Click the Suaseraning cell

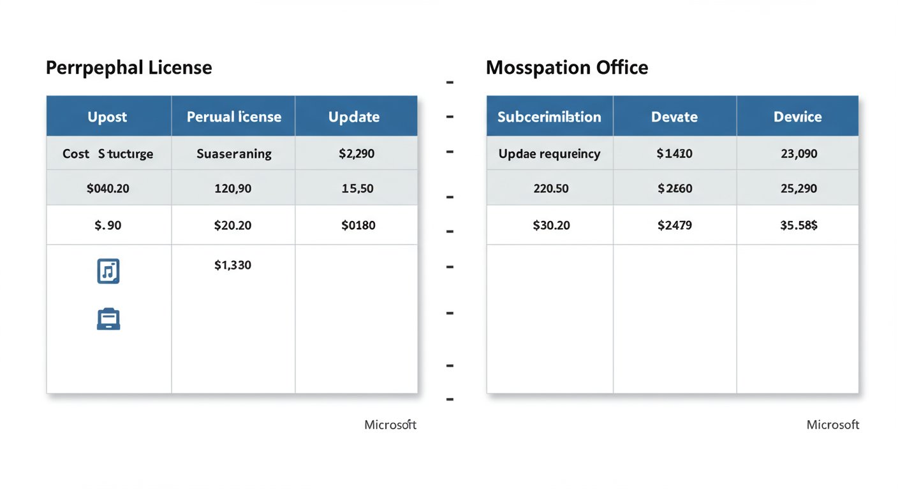point(233,153)
